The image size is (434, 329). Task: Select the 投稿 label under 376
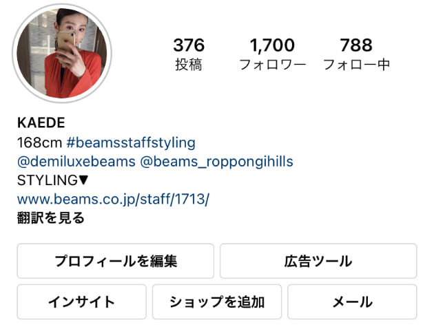pos(189,65)
